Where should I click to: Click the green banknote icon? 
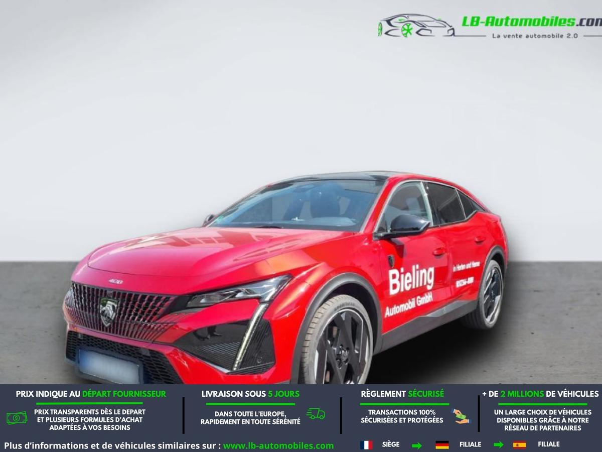(17, 417)
